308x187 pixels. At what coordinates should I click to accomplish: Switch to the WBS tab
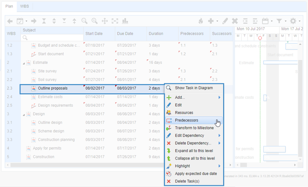coord(25,7)
